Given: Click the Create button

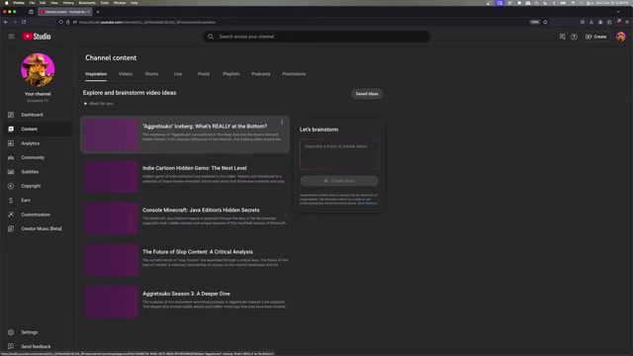Looking at the screenshot, I should tap(596, 37).
